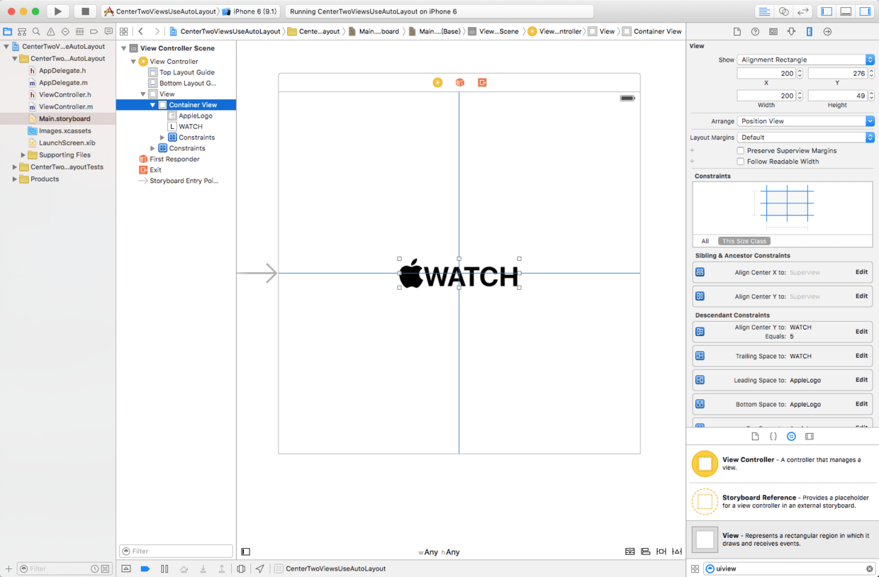Edit the Bottom Space to AppleLogo constraint

point(861,404)
